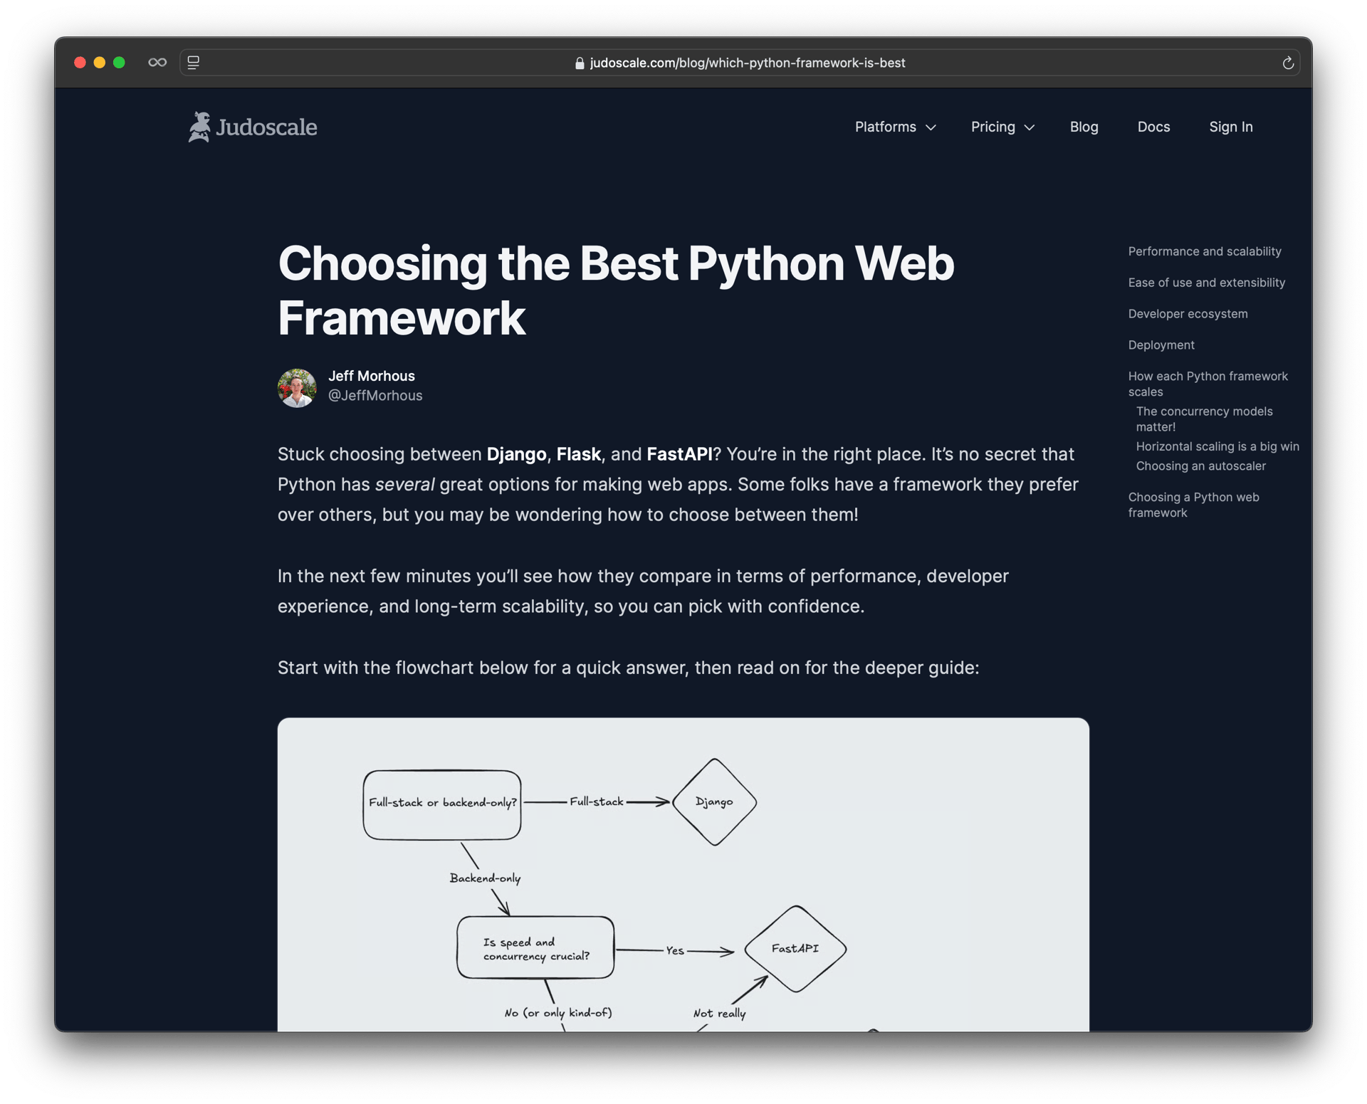Click the yellow minimize window button
Image resolution: width=1367 pixels, height=1104 pixels.
100,63
